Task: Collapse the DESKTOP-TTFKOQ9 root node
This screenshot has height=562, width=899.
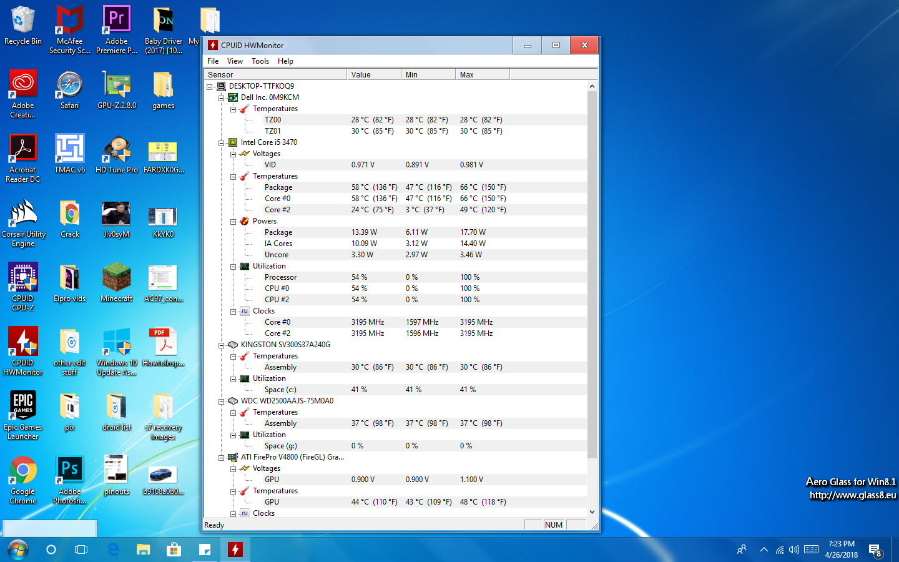Action: pos(210,87)
